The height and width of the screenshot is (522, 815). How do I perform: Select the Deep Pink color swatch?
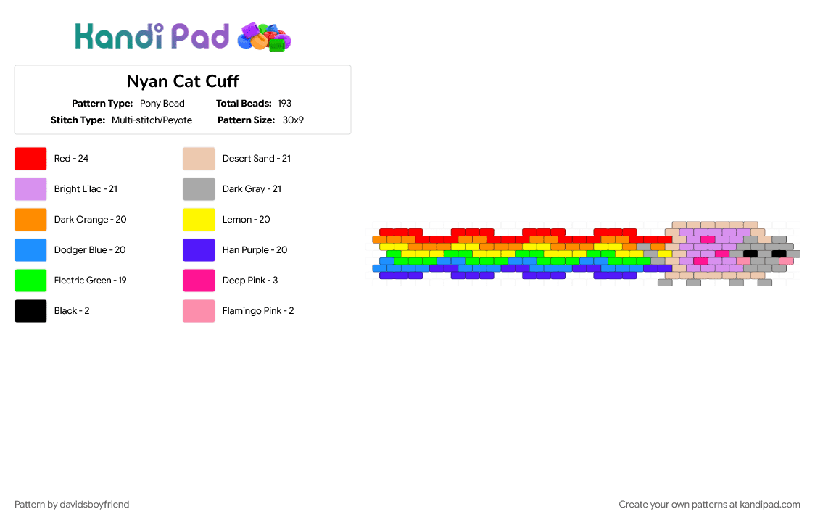pos(199,281)
